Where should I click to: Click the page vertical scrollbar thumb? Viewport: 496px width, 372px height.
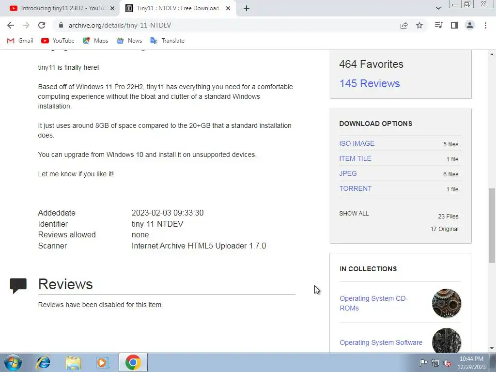(x=492, y=226)
